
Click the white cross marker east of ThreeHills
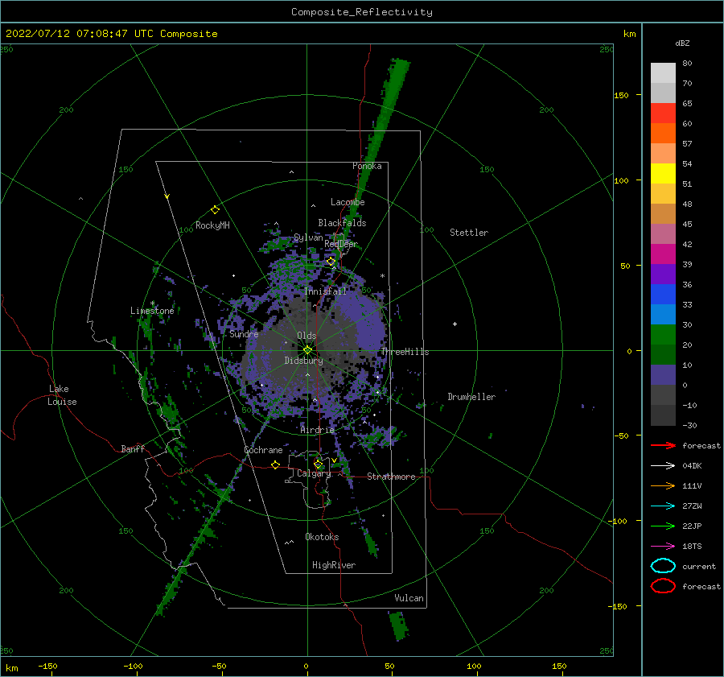(455, 324)
